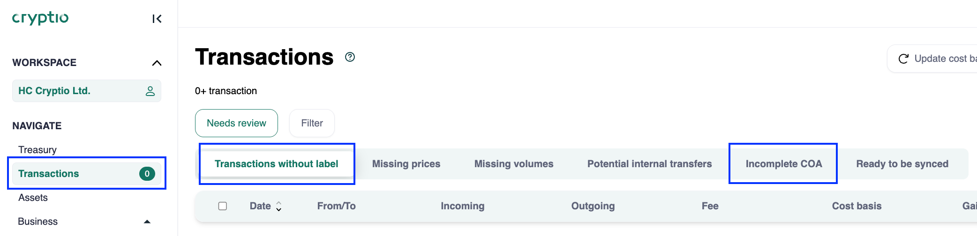
Task: Switch to the Missing prices tab
Action: [x=406, y=164]
